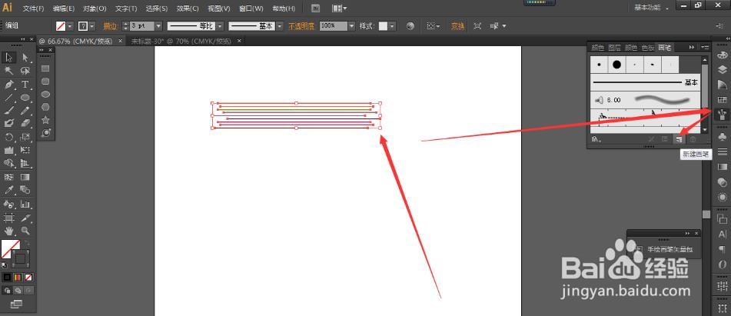Select the Type (T) tool
The height and width of the screenshot is (316, 731).
(x=25, y=84)
